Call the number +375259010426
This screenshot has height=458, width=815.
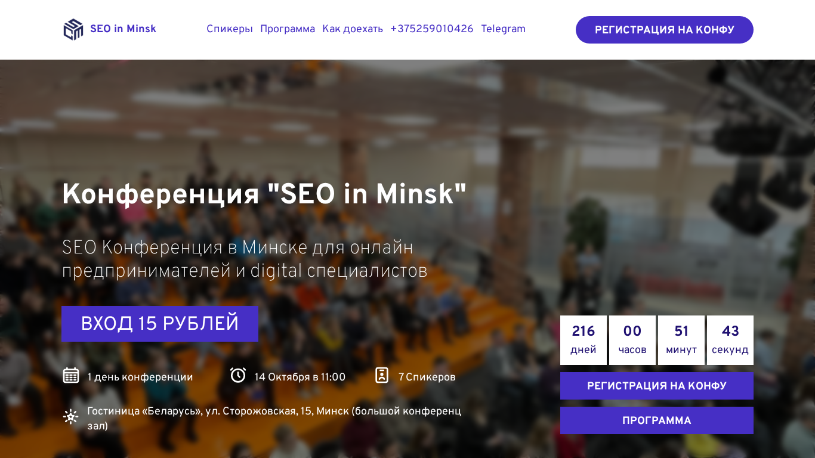tap(432, 29)
